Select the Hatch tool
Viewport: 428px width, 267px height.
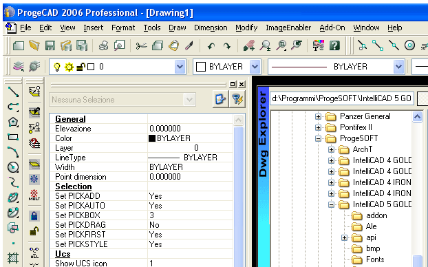13,257
